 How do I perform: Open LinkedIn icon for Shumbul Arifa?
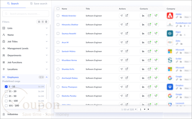(143, 69)
